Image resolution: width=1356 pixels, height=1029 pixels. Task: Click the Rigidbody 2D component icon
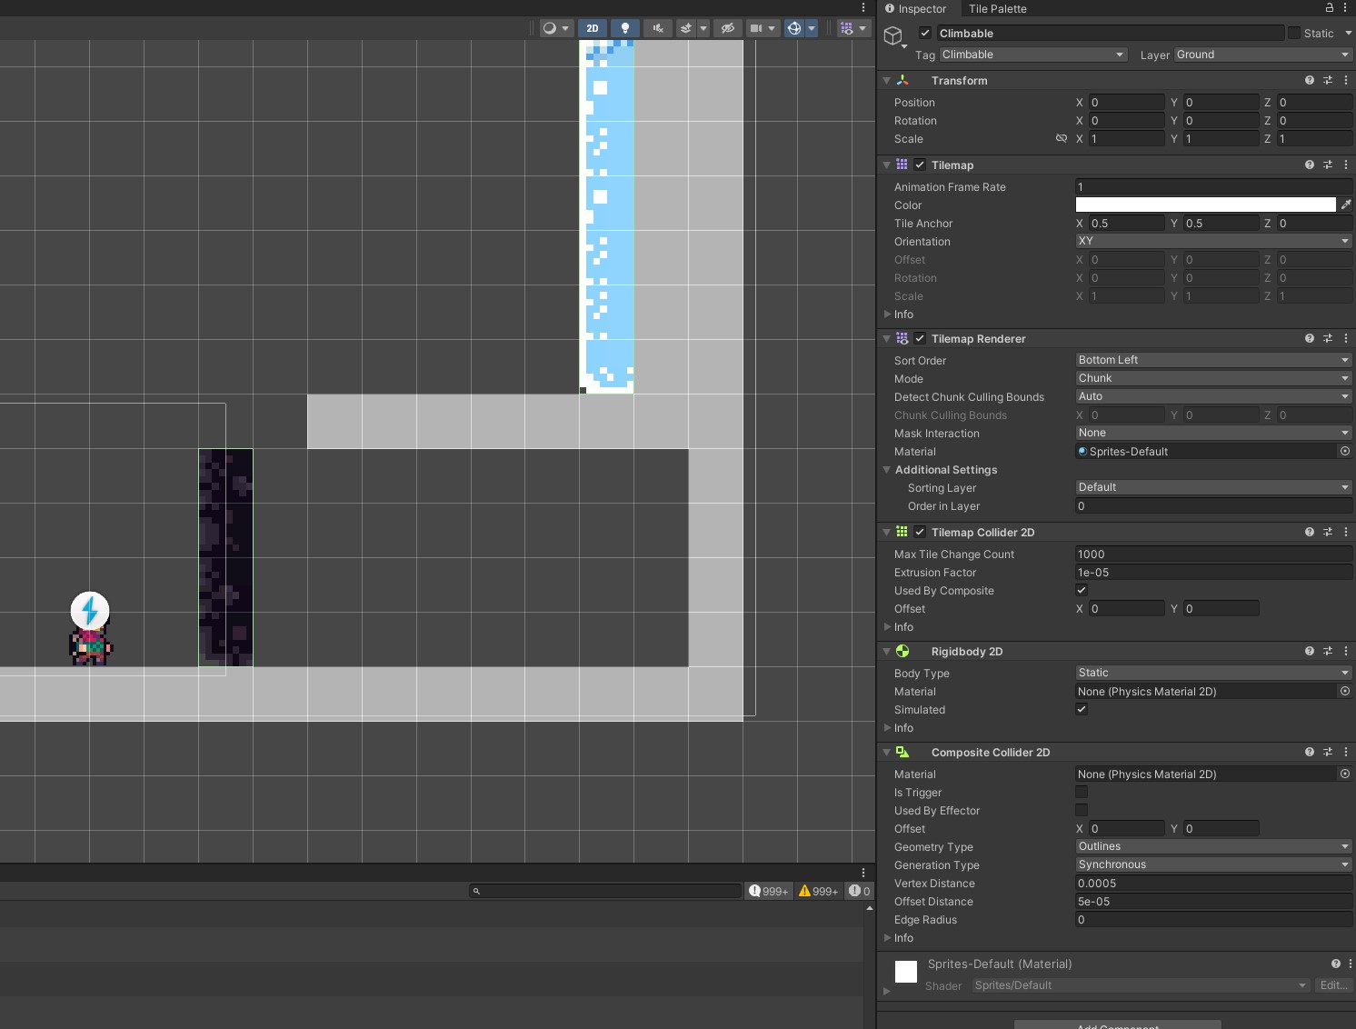[902, 651]
